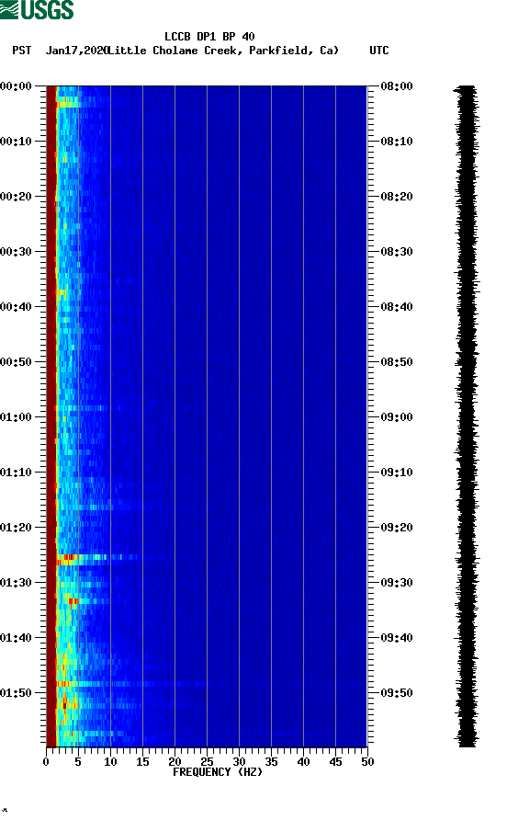Click the frequency axis label 25
The height and width of the screenshot is (820, 507).
pos(207,762)
